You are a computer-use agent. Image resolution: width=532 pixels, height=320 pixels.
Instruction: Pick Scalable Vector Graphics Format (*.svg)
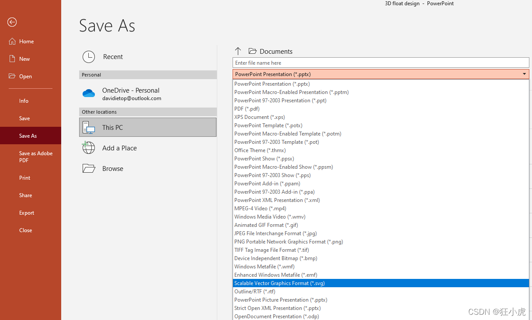pos(381,283)
